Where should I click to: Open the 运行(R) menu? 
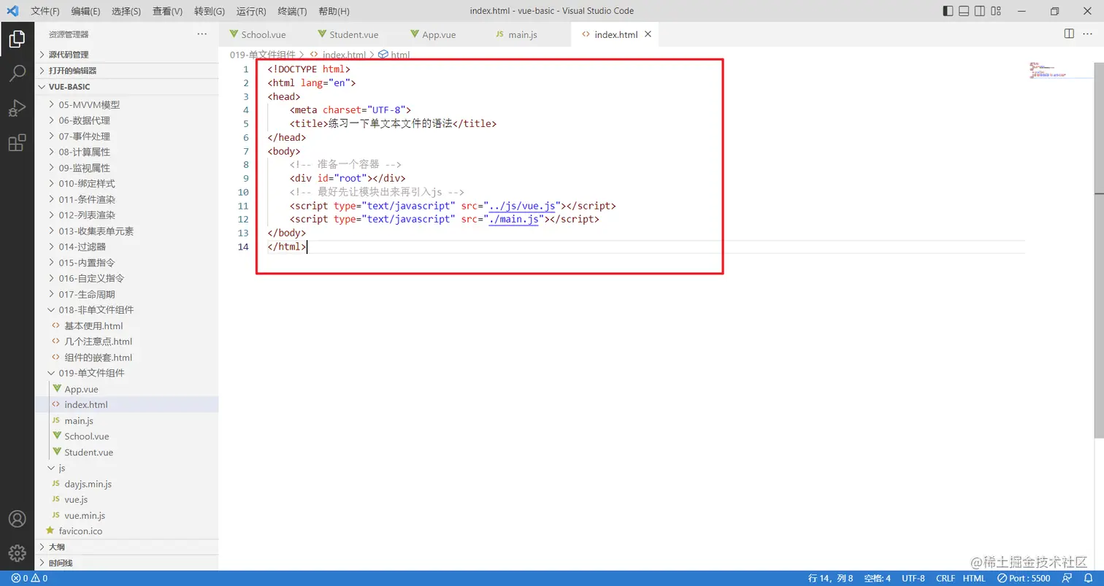pyautogui.click(x=251, y=12)
